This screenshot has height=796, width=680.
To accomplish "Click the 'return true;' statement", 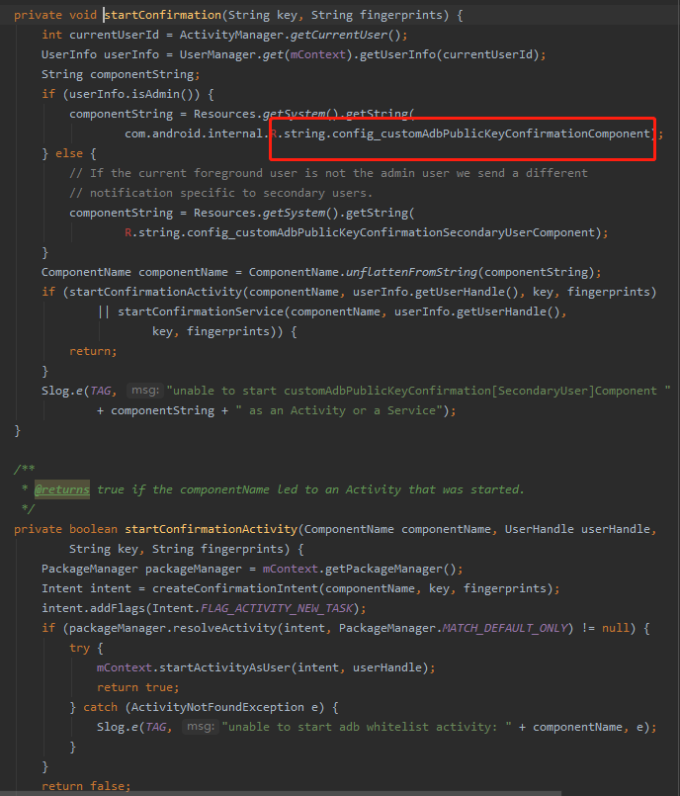I will tap(138, 688).
